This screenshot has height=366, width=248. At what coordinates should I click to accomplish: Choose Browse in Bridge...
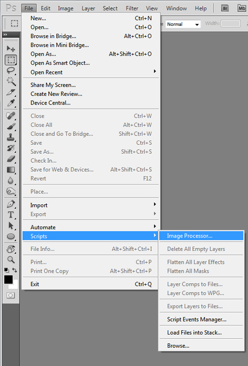pos(91,36)
